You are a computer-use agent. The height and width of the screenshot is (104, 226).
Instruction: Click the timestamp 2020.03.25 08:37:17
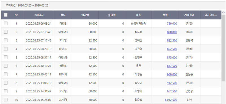pos(38,58)
